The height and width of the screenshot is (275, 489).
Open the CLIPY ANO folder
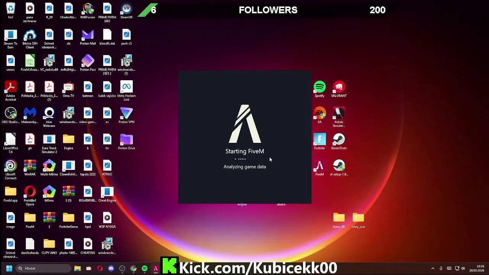click(49, 246)
